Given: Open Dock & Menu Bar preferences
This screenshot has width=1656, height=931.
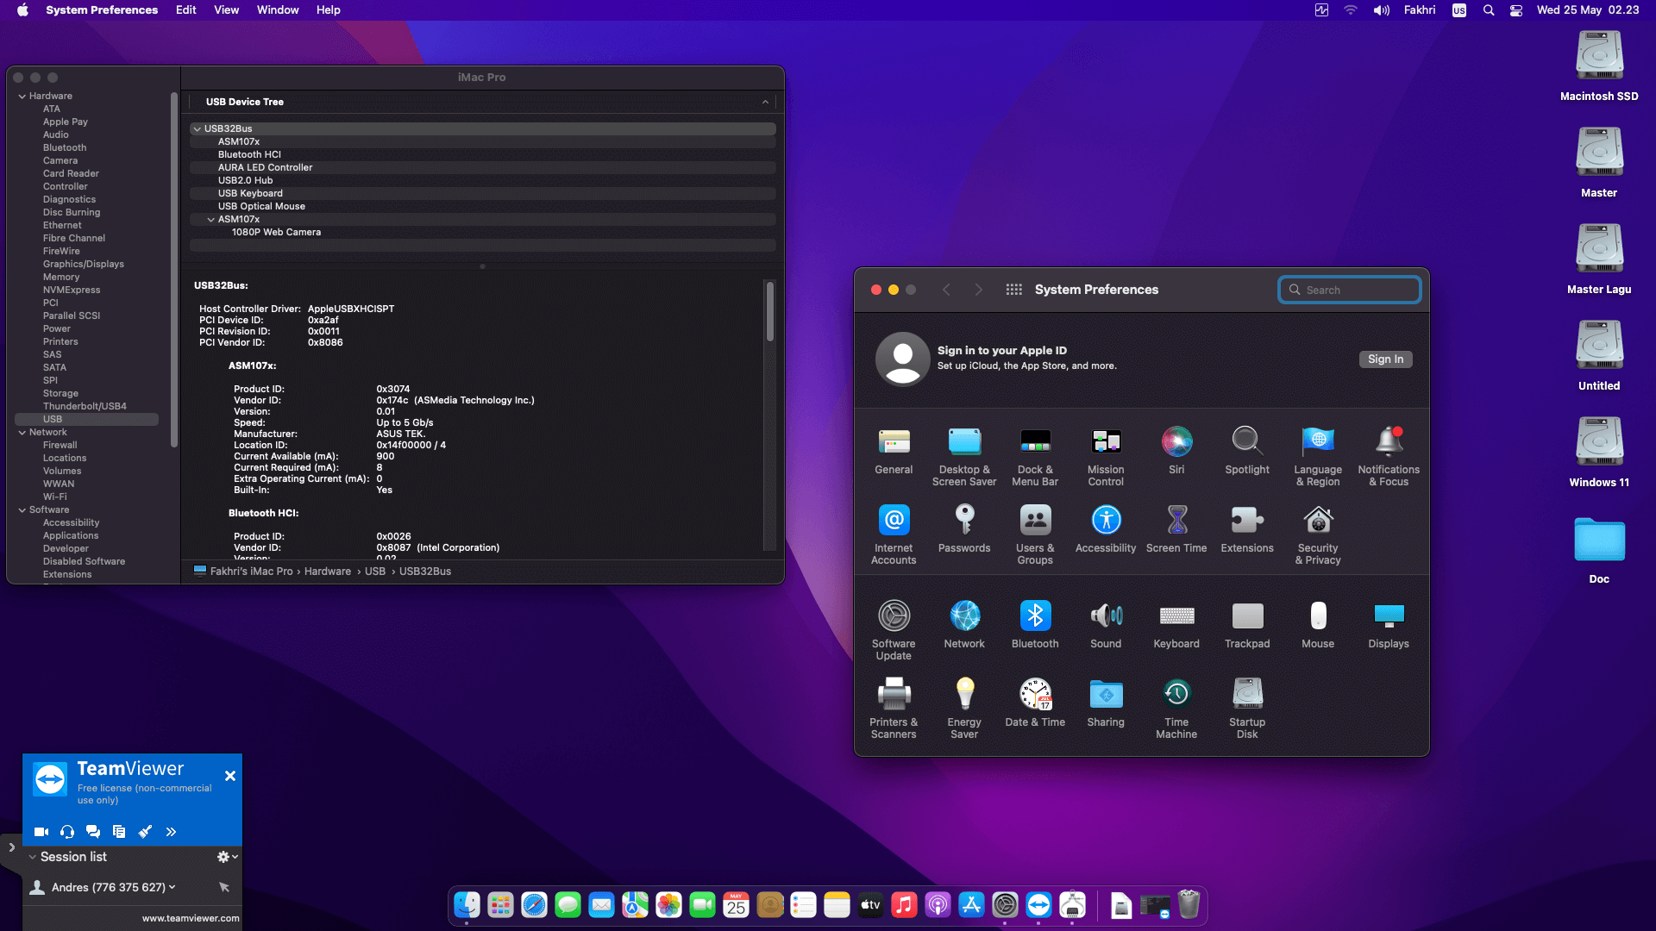Looking at the screenshot, I should (1035, 457).
